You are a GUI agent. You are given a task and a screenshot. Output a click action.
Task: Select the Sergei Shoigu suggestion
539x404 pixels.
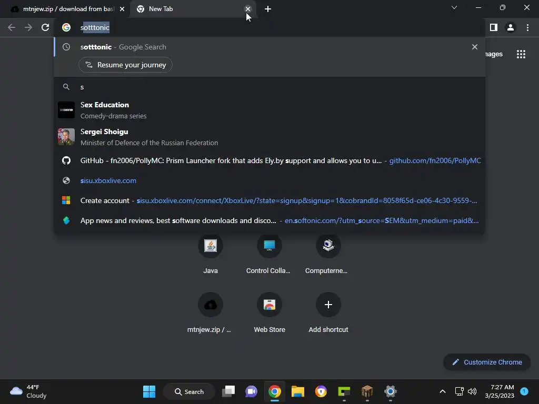click(269, 137)
